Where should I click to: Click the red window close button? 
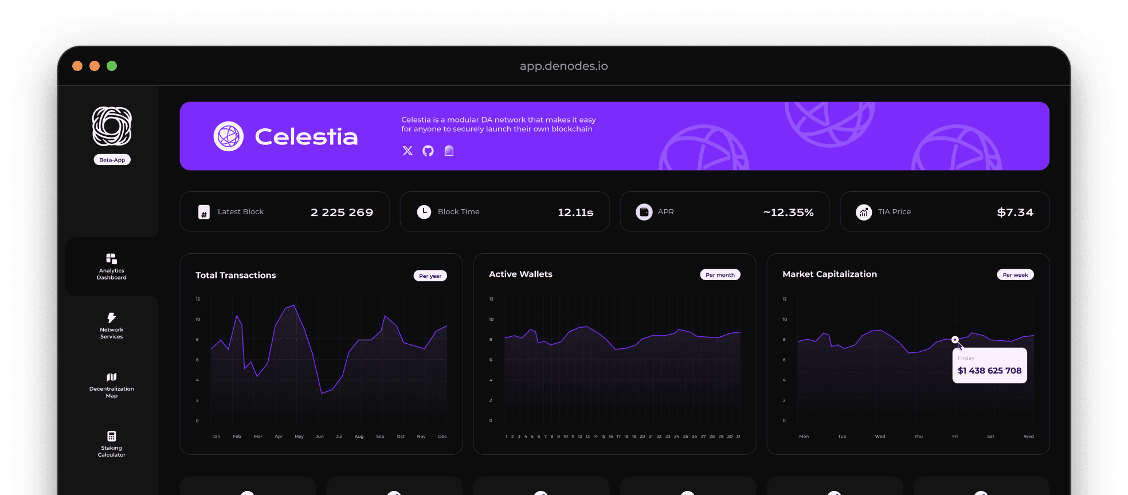pyautogui.click(x=77, y=66)
